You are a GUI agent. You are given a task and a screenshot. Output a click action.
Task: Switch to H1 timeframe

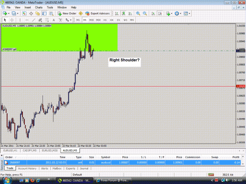[x=105, y=20]
